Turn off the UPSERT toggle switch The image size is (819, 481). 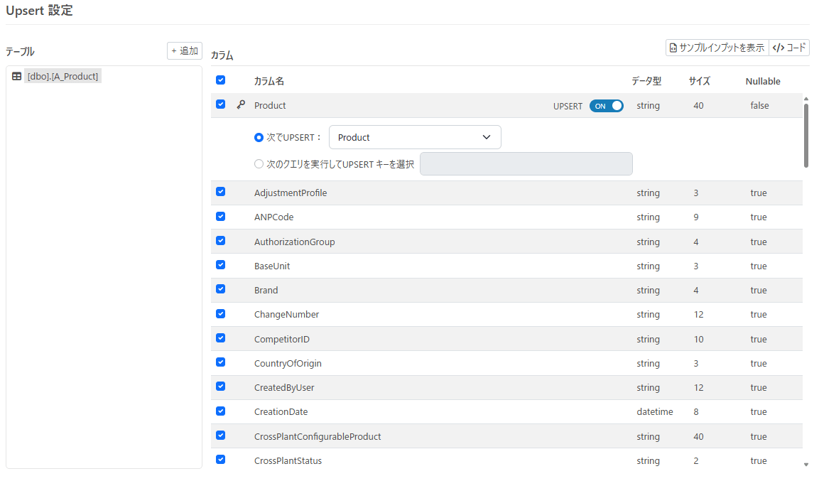point(607,106)
